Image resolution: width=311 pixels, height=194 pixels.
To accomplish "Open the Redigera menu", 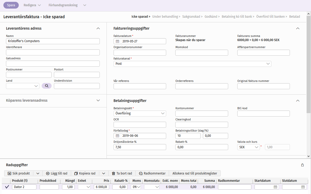I will pos(32,5).
